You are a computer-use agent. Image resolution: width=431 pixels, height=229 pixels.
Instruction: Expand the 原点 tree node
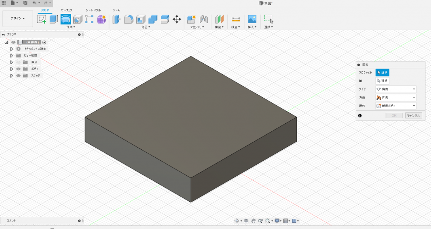pyautogui.click(x=11, y=62)
